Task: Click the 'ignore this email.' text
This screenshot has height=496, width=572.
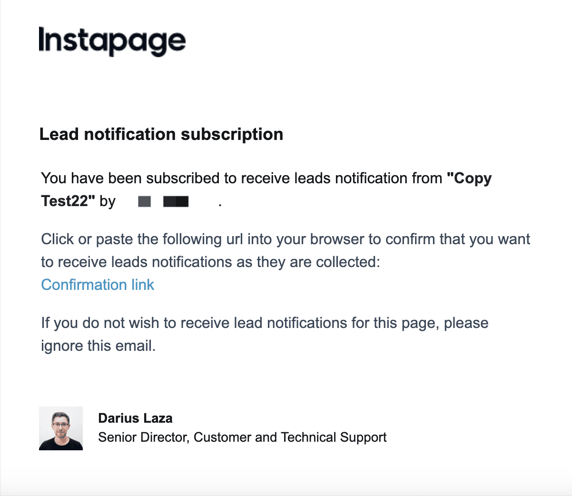Action: 99,346
